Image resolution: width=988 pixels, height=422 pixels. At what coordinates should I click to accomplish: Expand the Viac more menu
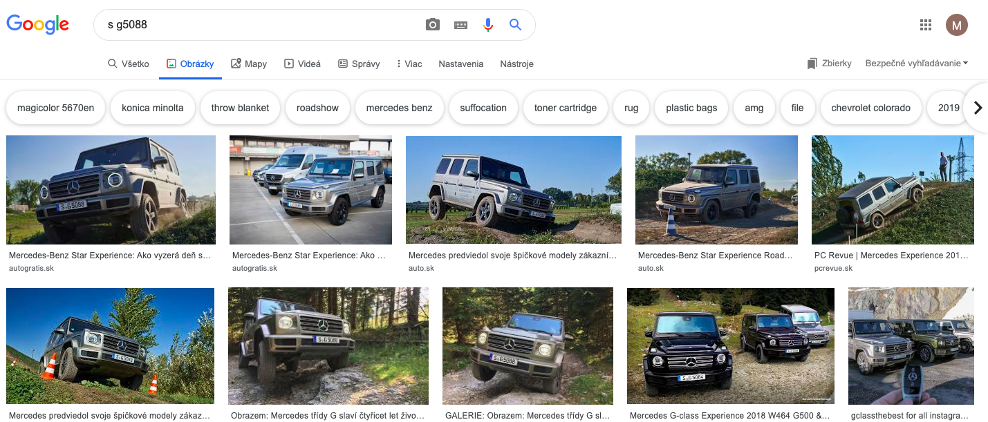409,64
